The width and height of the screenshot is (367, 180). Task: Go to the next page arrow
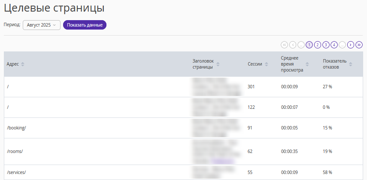351,45
